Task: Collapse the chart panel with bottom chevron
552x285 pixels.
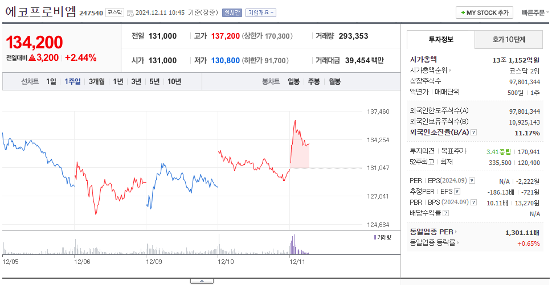Action: tap(202, 281)
